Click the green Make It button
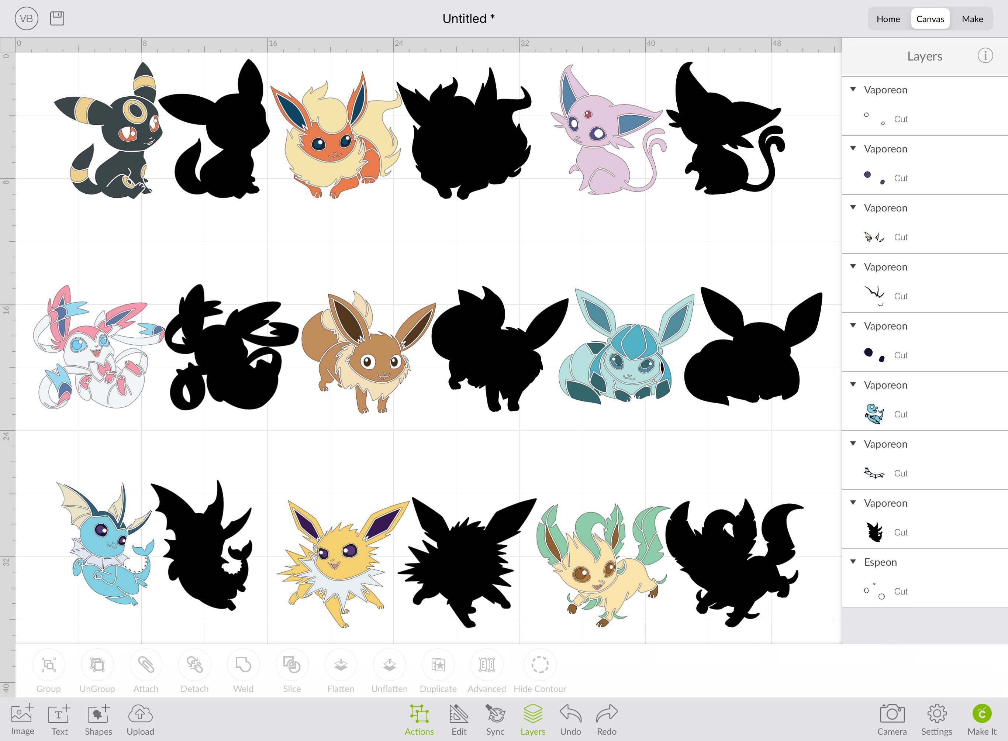The image size is (1008, 741). (981, 719)
